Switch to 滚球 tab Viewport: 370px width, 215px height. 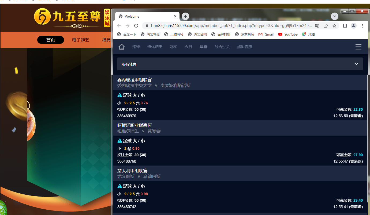pyautogui.click(x=136, y=47)
